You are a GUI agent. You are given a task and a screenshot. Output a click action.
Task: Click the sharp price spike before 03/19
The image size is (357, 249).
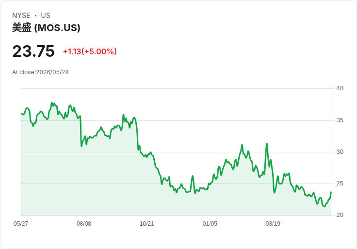(267, 144)
